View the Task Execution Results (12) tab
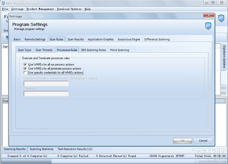This screenshot has width=228, height=164. (x=75, y=149)
